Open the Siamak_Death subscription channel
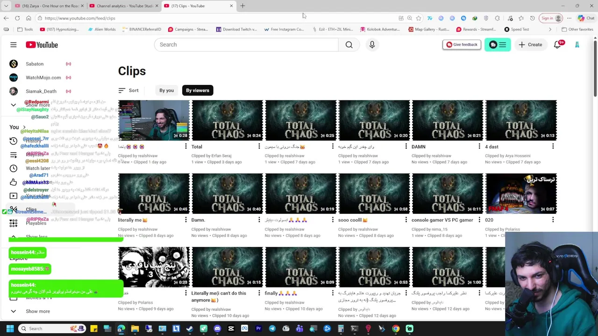598x336 pixels. [40, 91]
